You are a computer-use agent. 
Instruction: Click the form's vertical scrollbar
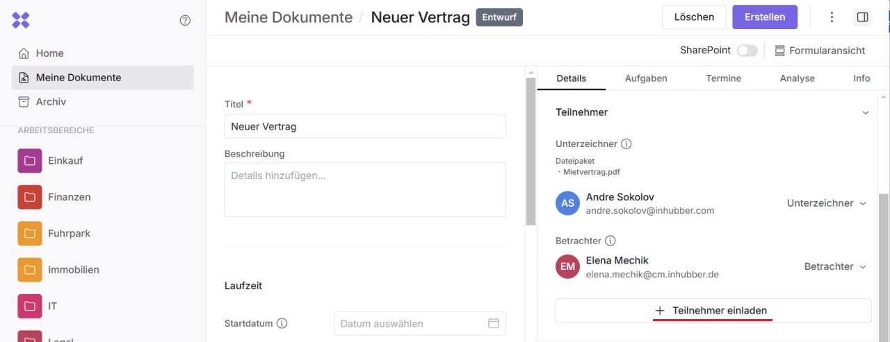(x=531, y=153)
